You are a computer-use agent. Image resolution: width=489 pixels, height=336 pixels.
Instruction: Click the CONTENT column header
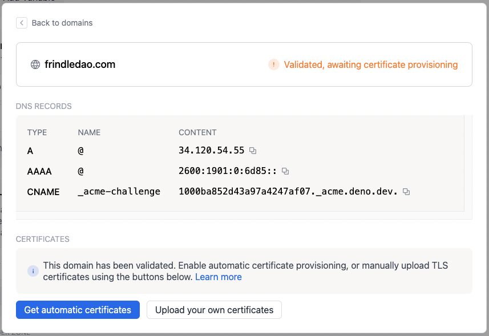click(x=197, y=132)
